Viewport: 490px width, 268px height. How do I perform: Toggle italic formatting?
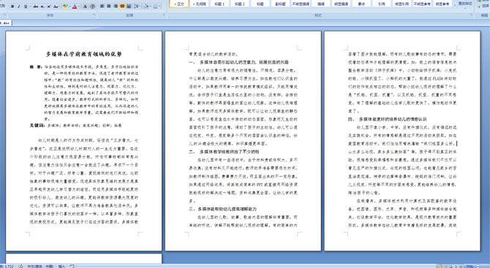(x=19, y=7)
